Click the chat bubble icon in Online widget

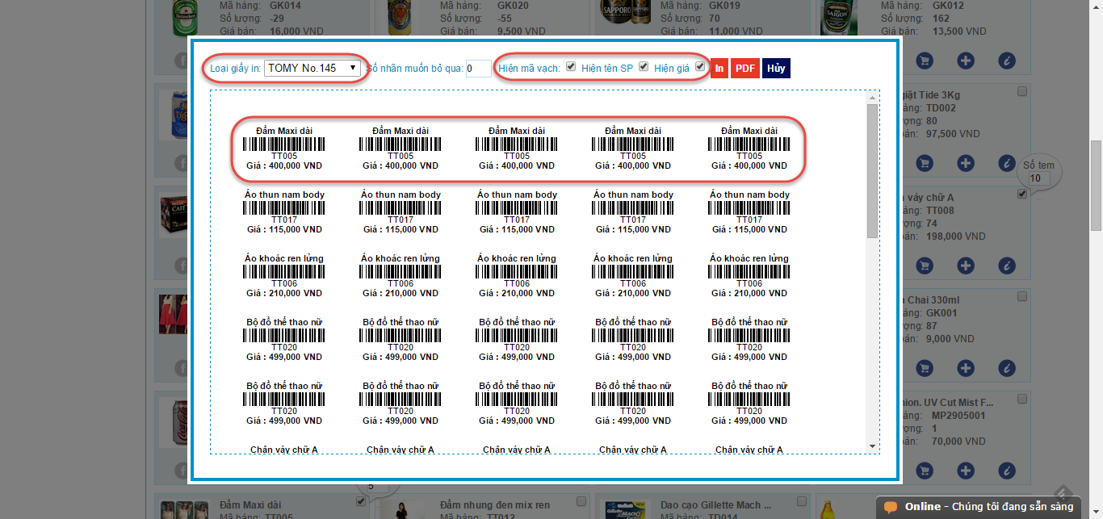[891, 508]
